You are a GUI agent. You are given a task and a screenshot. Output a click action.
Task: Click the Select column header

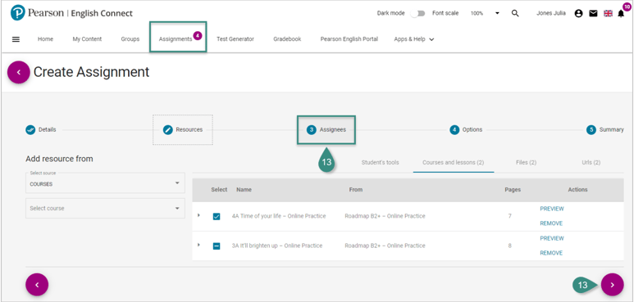(219, 190)
